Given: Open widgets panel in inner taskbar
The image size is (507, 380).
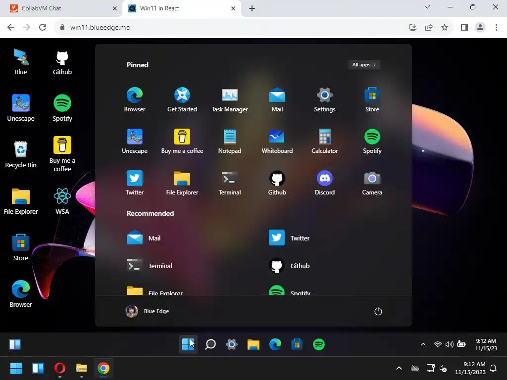Looking at the screenshot, I should pos(15,344).
